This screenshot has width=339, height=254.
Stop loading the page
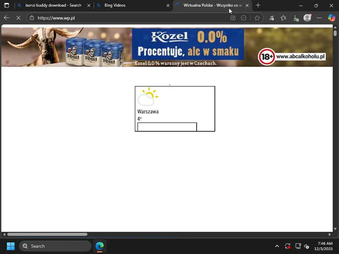coord(19,18)
